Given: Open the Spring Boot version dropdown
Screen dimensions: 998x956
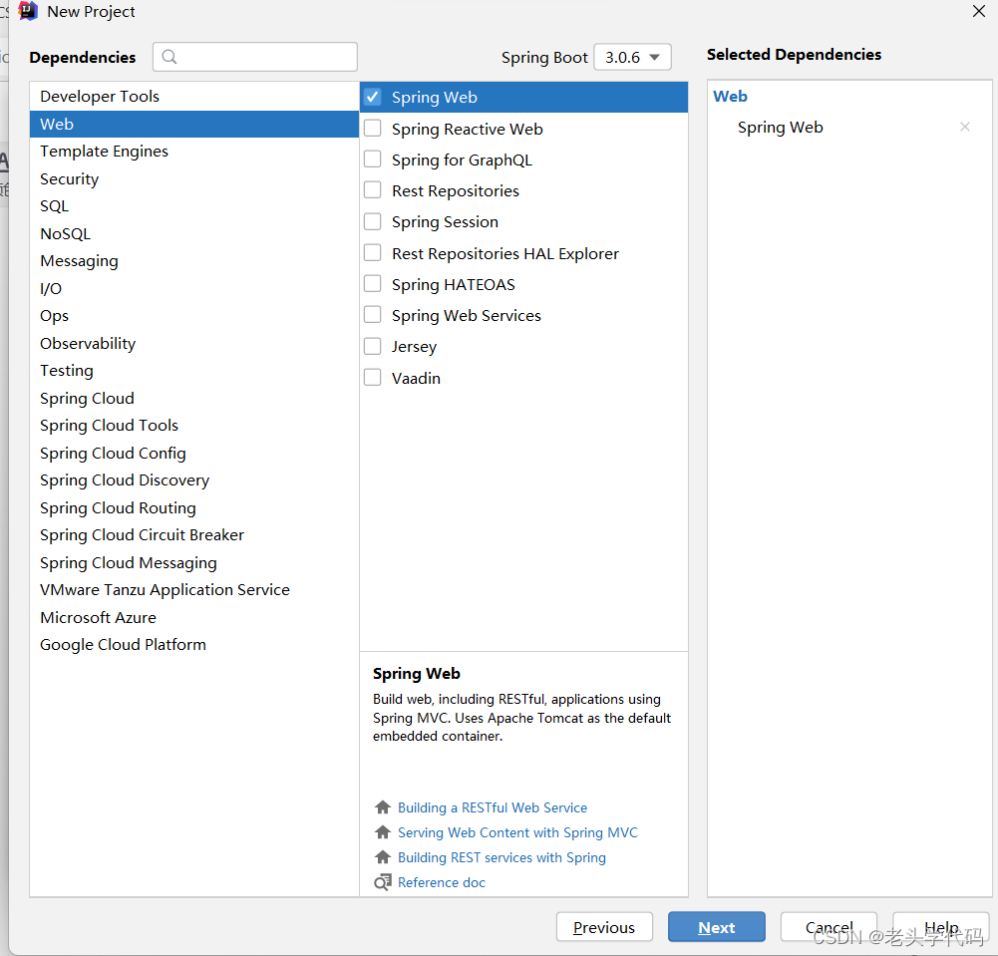Looking at the screenshot, I should pos(632,57).
